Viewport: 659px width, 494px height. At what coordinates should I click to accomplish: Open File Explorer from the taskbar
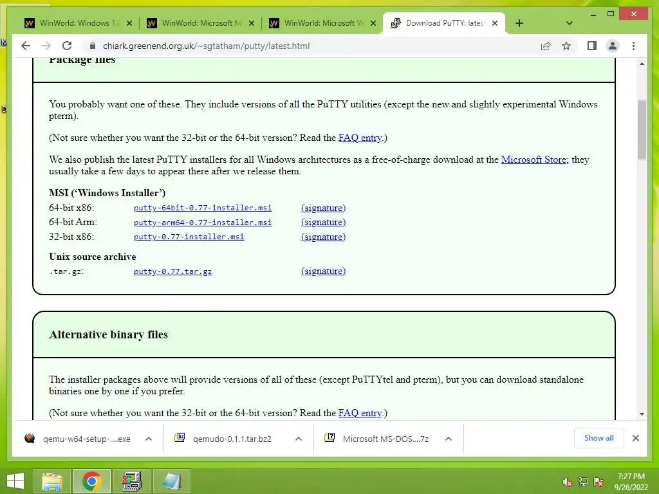(52, 481)
